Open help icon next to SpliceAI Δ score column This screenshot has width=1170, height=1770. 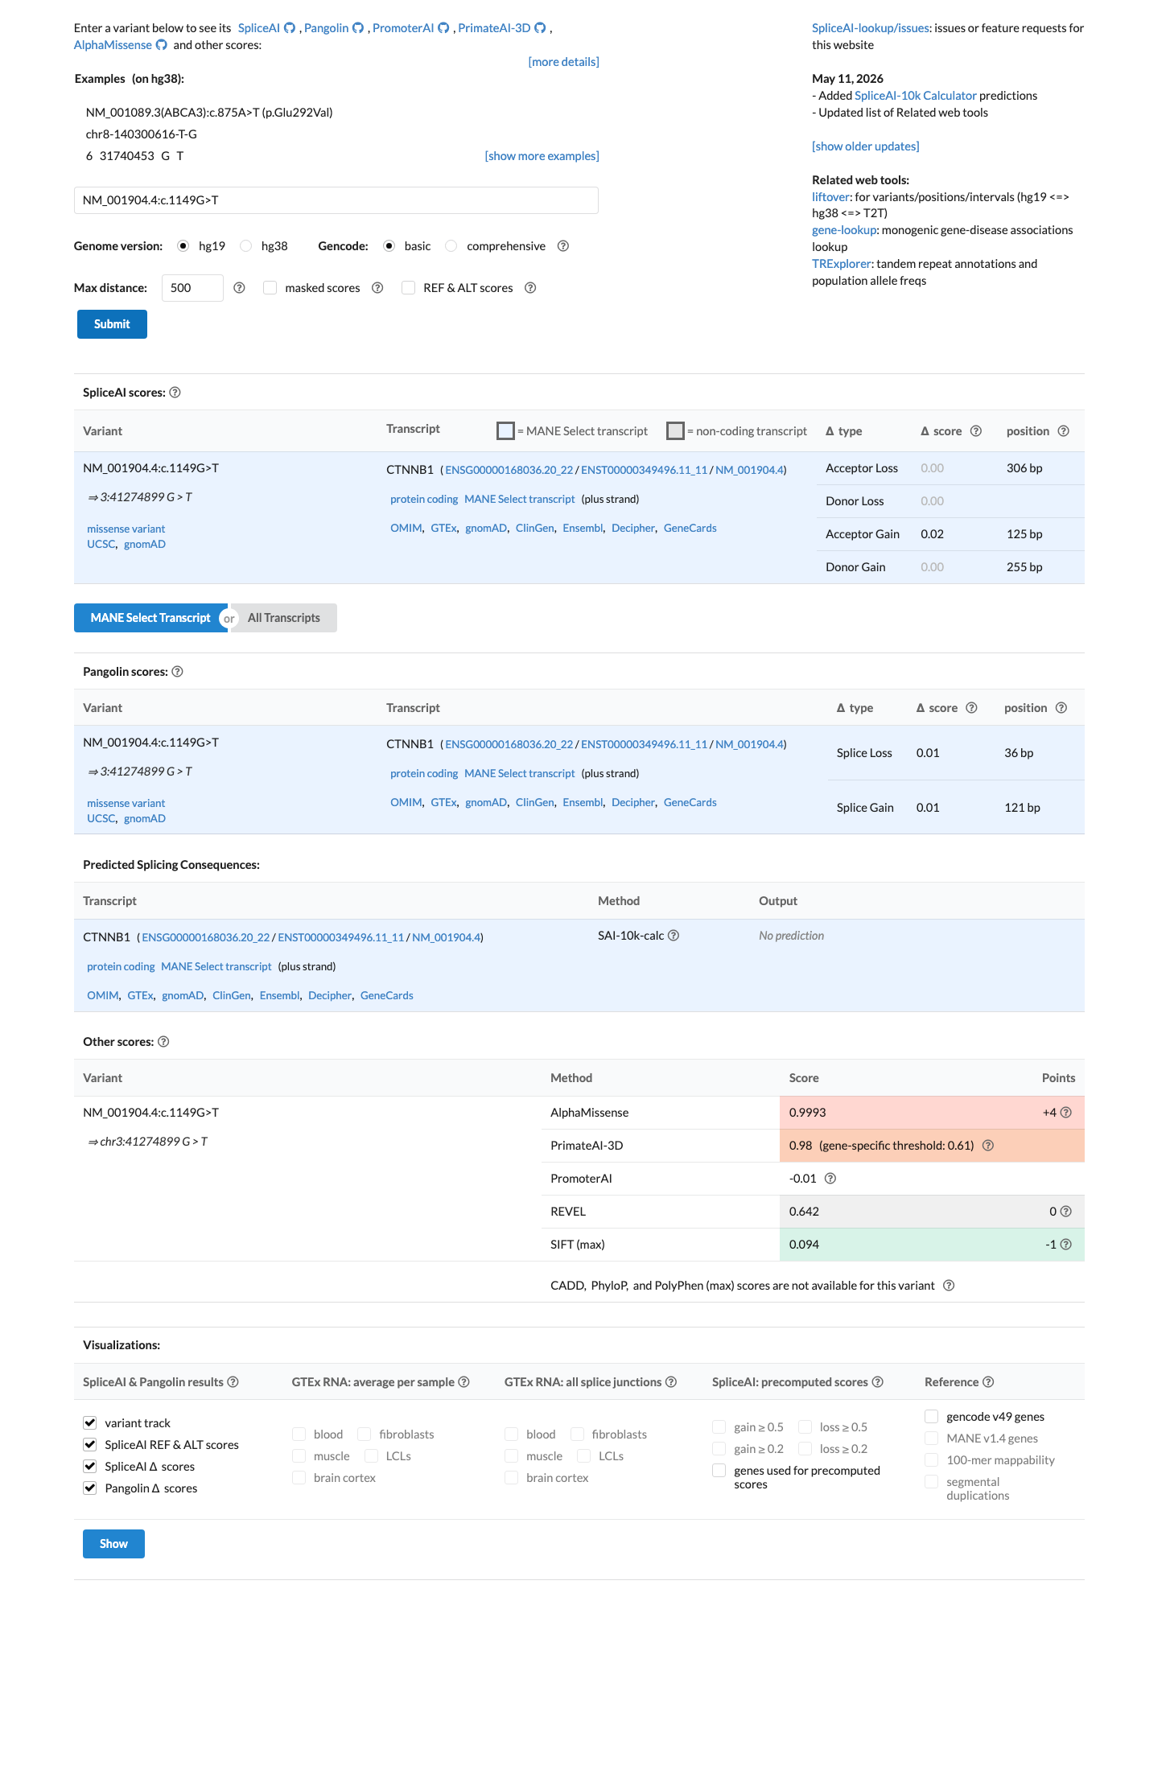pyautogui.click(x=976, y=431)
